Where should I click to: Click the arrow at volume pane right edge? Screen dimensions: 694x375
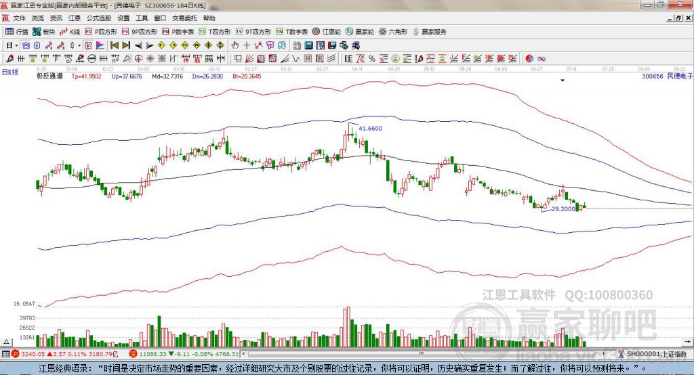(x=688, y=342)
